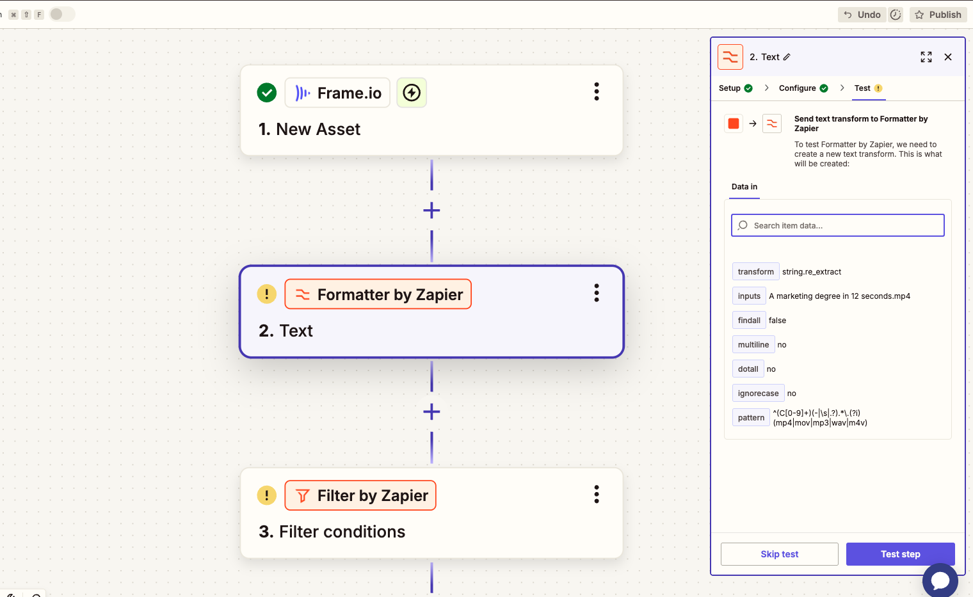973x597 pixels.
Task: Toggle the switch in the top toolbar
Action: [62, 14]
